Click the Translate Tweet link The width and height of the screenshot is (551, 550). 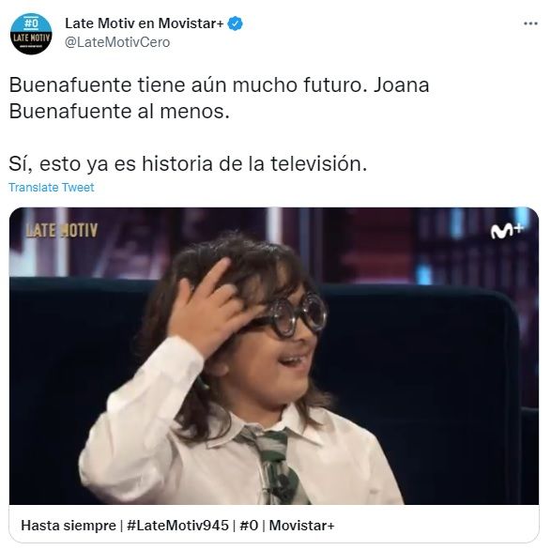pos(52,188)
